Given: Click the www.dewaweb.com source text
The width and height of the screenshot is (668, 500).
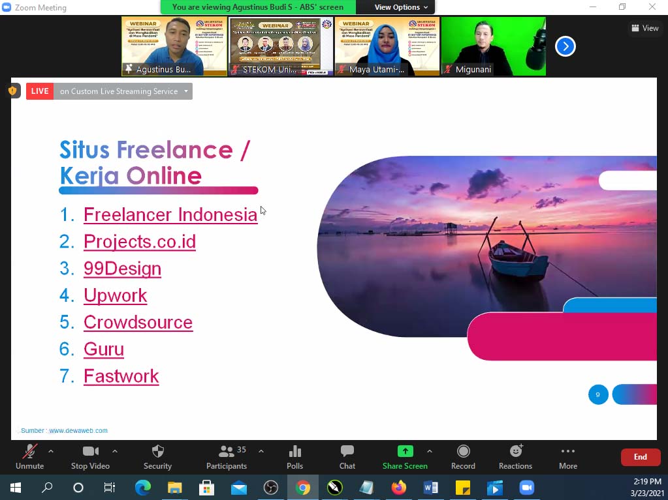Looking at the screenshot, I should click(x=78, y=430).
